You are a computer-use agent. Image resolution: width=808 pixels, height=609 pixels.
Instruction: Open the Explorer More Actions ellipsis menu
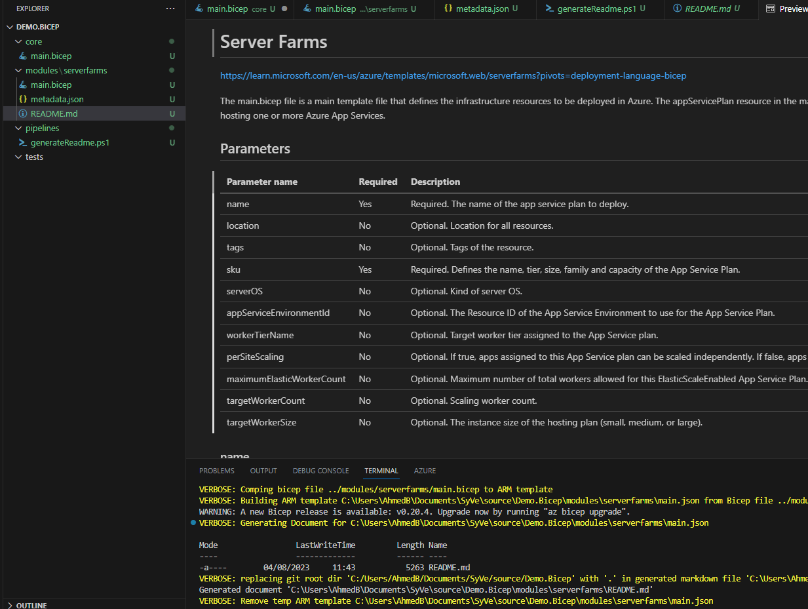(170, 9)
